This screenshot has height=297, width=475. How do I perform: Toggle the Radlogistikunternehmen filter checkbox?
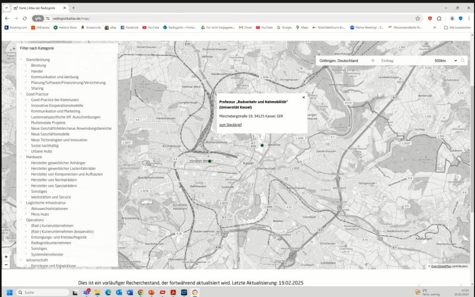tap(26, 243)
